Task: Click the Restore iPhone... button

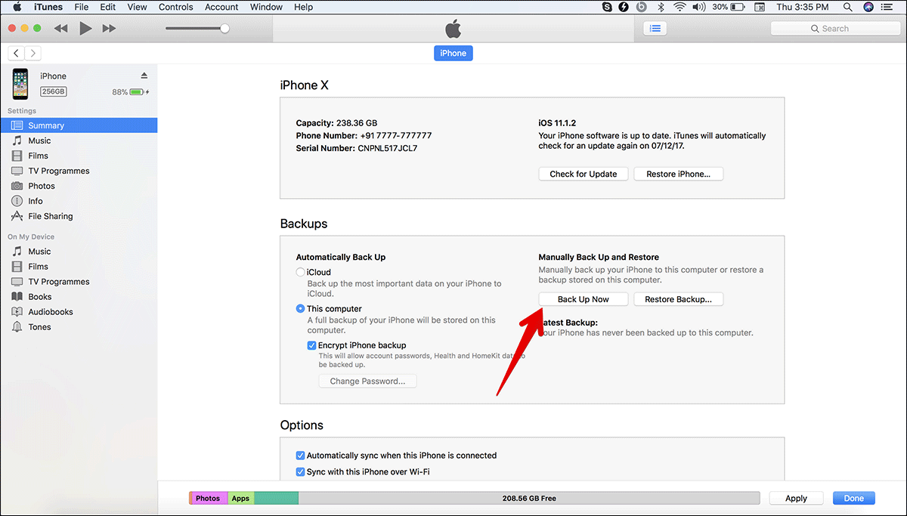Action: pos(679,174)
